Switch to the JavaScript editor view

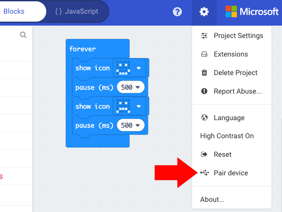[x=77, y=11]
